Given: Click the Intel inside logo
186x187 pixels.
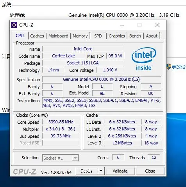Looking at the screenshot, I should point(144,59).
